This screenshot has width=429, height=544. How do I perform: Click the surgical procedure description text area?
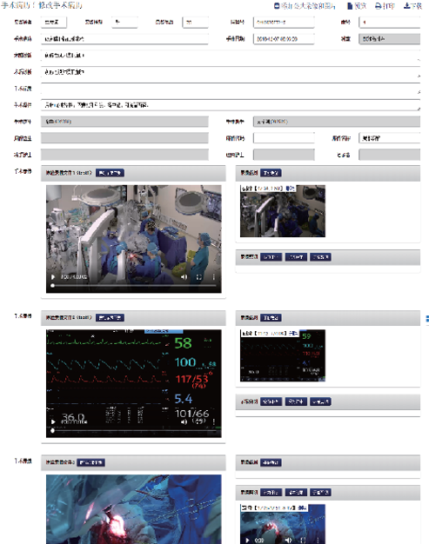231,105
